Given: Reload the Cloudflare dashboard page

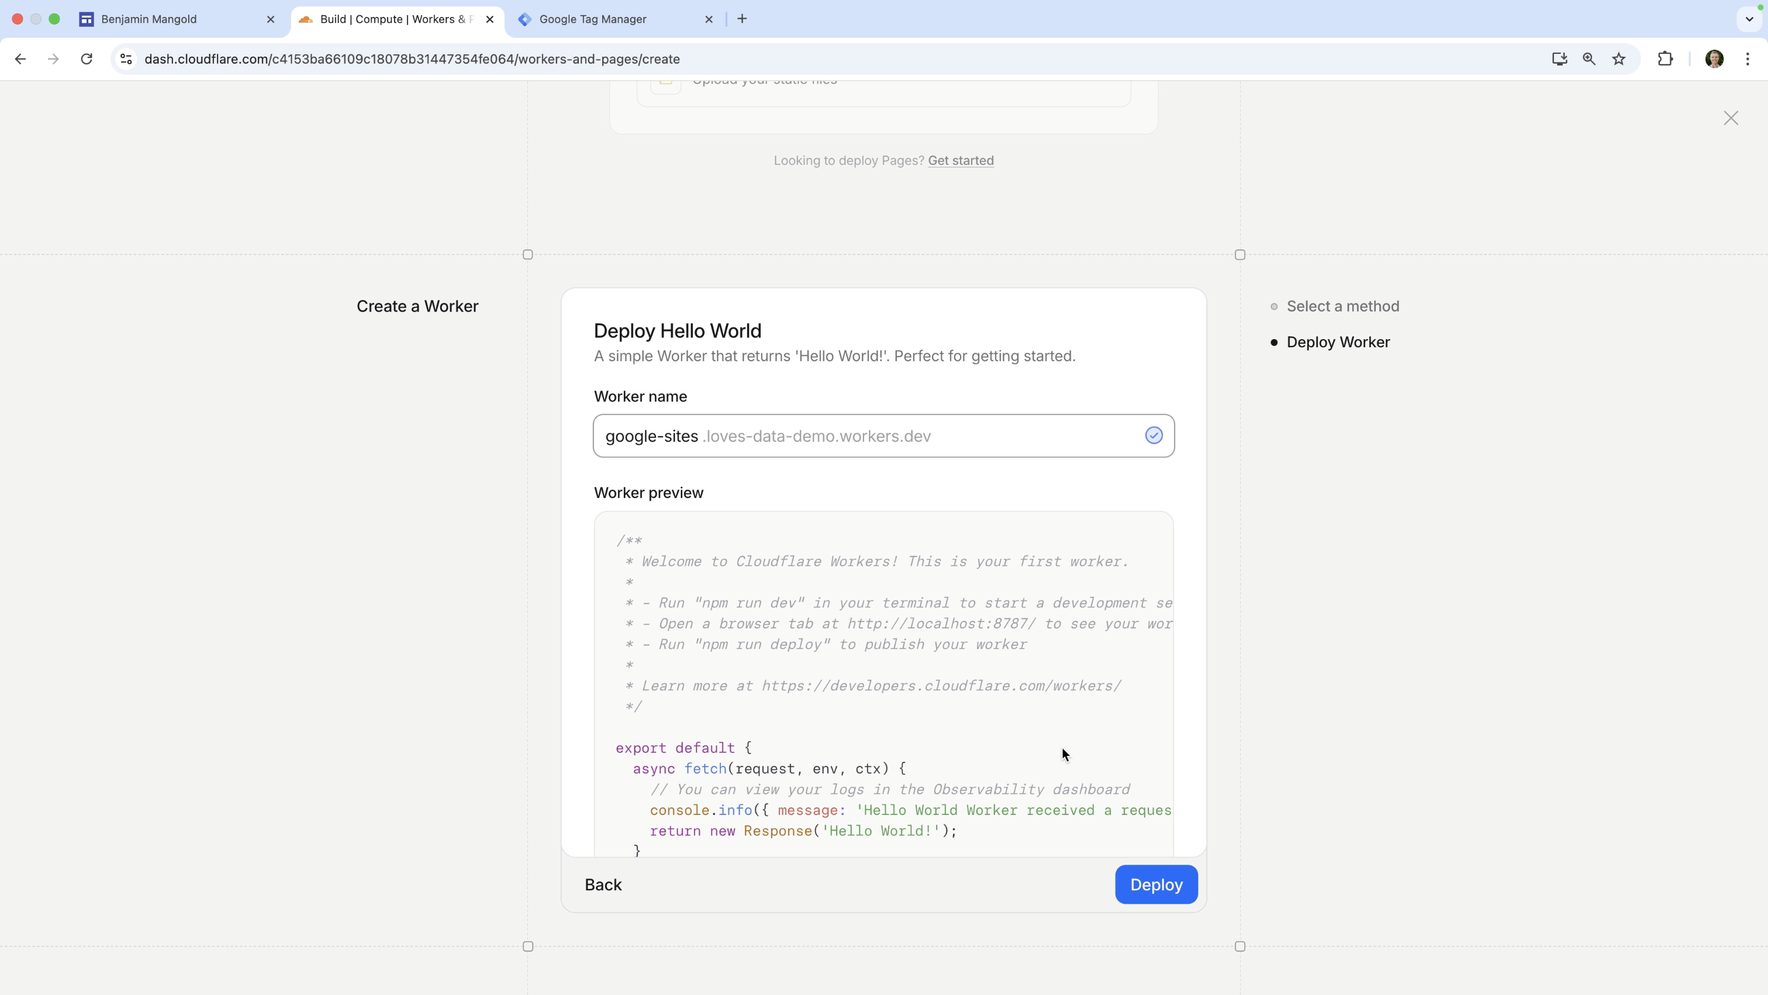Looking at the screenshot, I should click(x=87, y=59).
